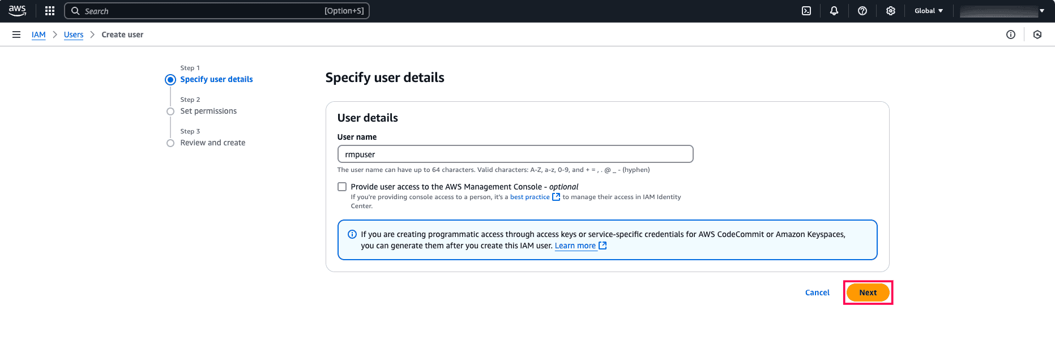Open the account name dropdown menu
1055x353 pixels.
[1002, 11]
